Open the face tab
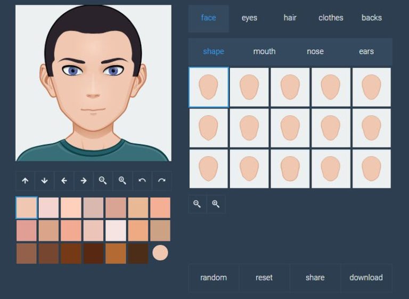 coord(208,18)
